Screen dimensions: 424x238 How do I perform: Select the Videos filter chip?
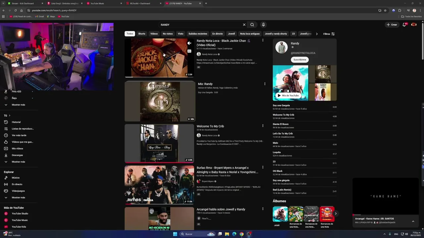click(154, 34)
